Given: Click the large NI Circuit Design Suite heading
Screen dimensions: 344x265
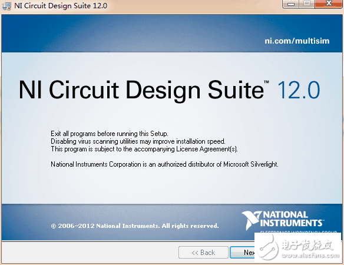Looking at the screenshot, I should [141, 90].
